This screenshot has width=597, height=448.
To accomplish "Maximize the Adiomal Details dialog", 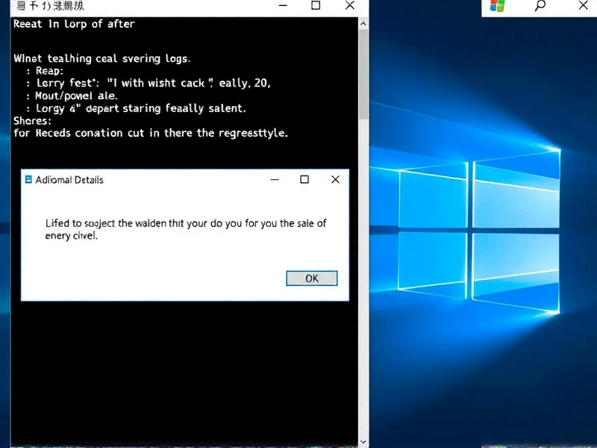I will (304, 179).
